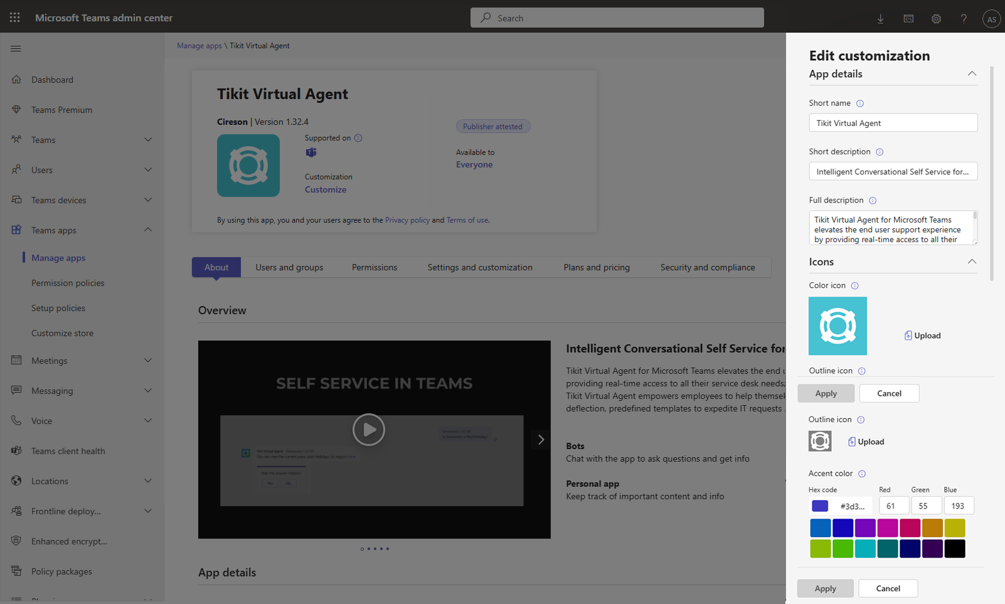
Task: Click the downloads icon in top bar
Action: tap(880, 19)
